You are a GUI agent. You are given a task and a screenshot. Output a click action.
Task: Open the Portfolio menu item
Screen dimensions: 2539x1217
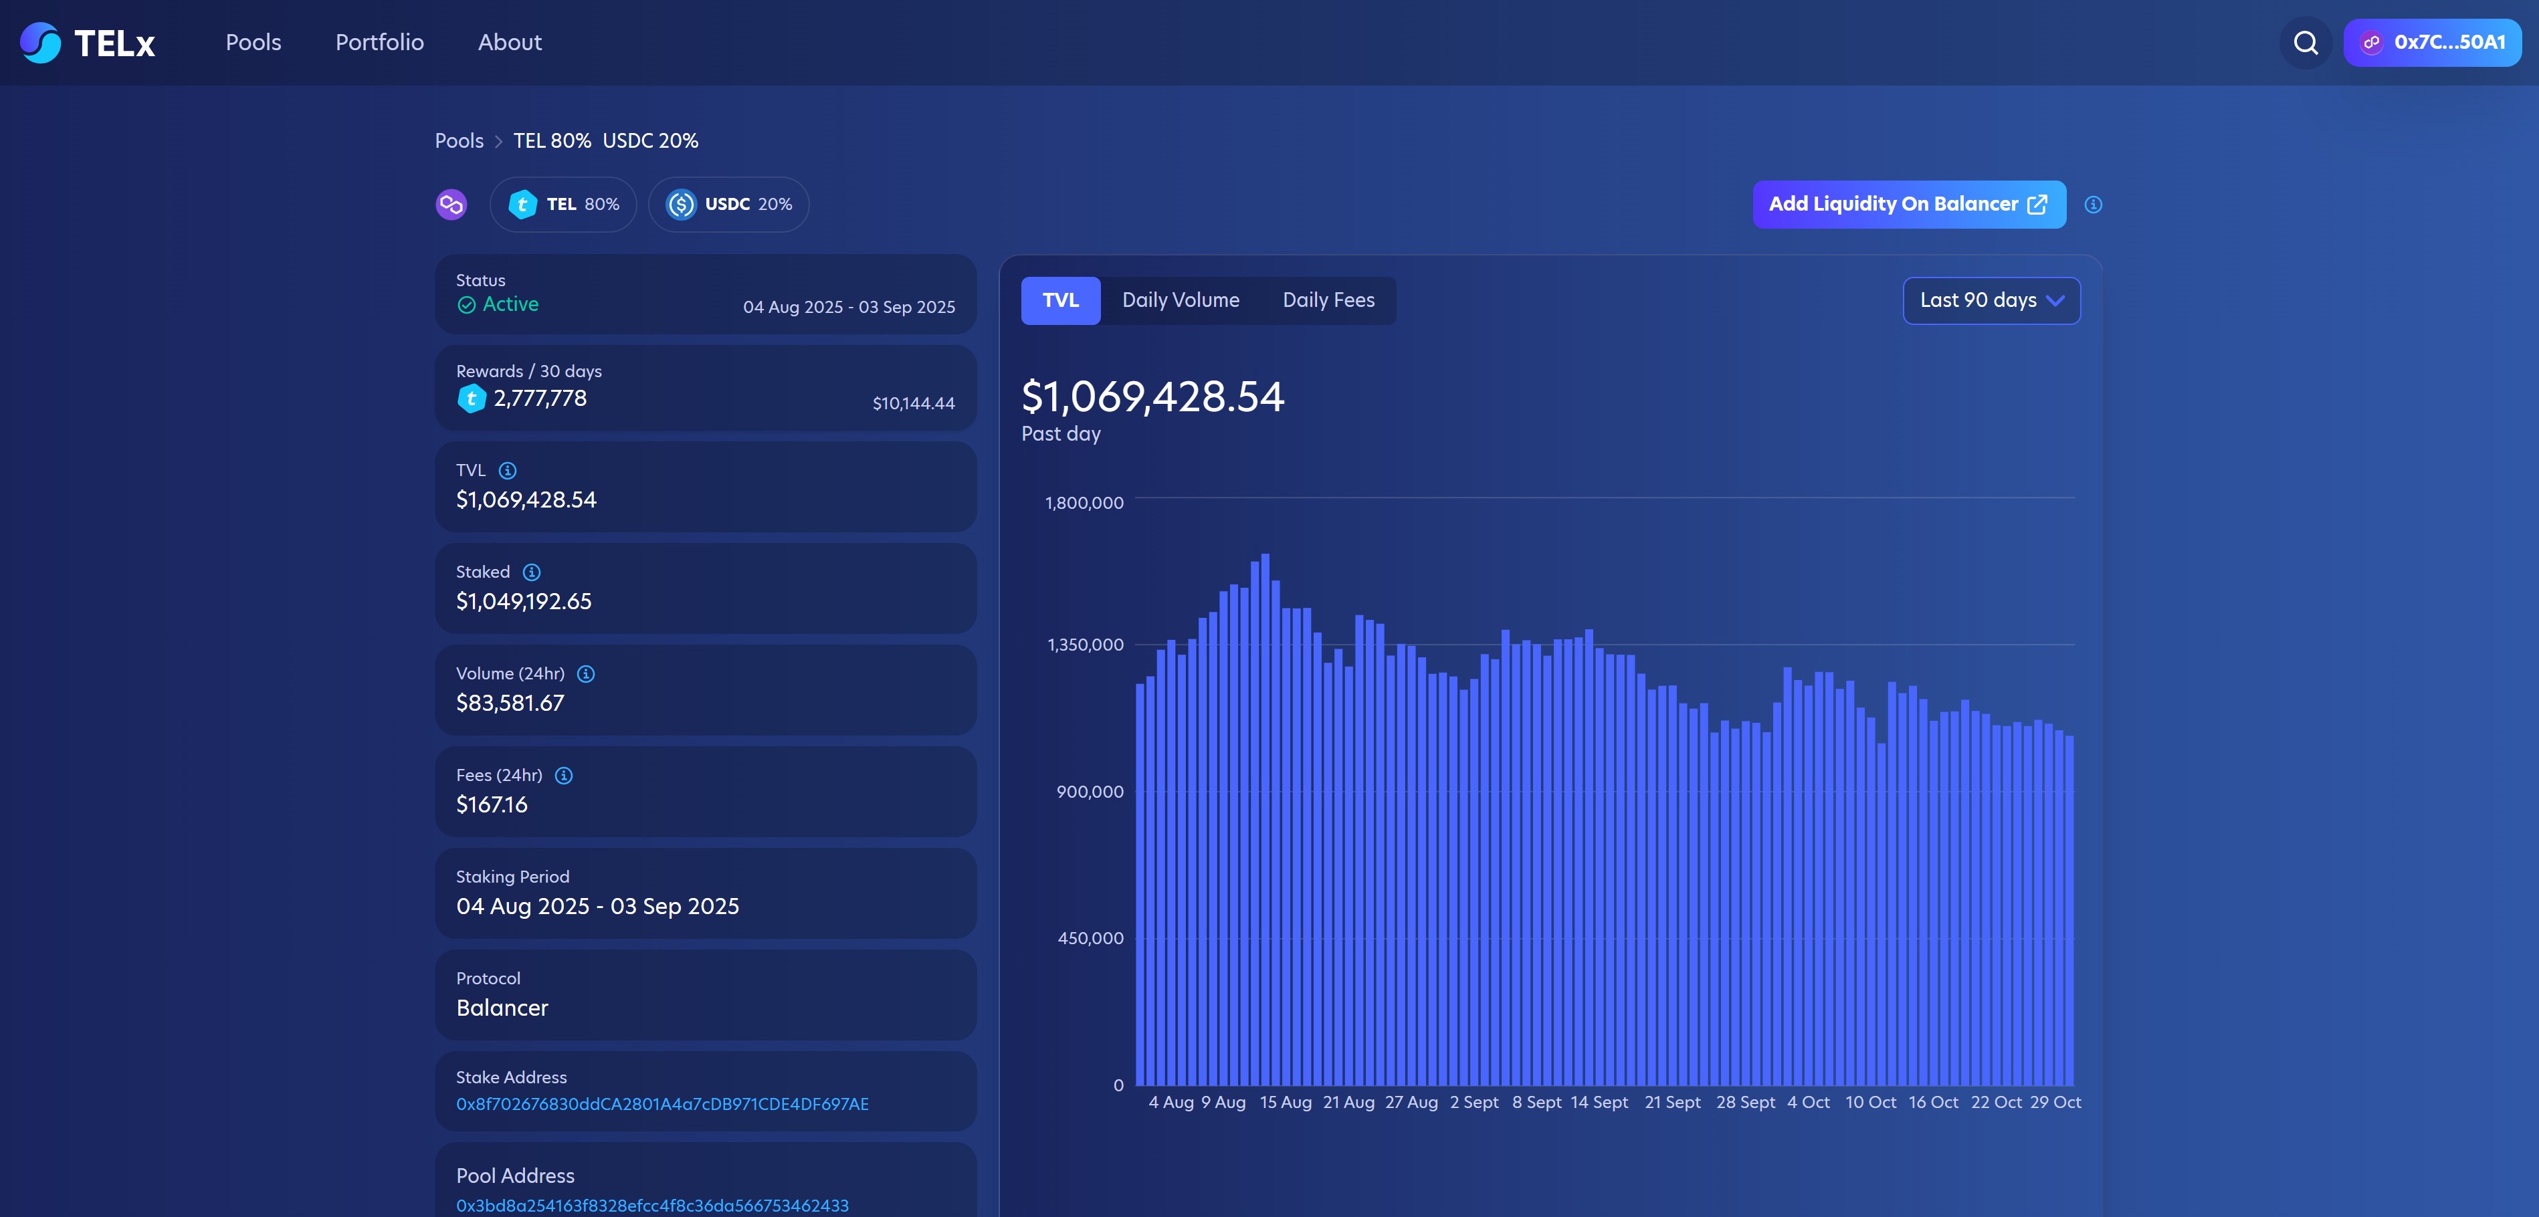tap(379, 42)
